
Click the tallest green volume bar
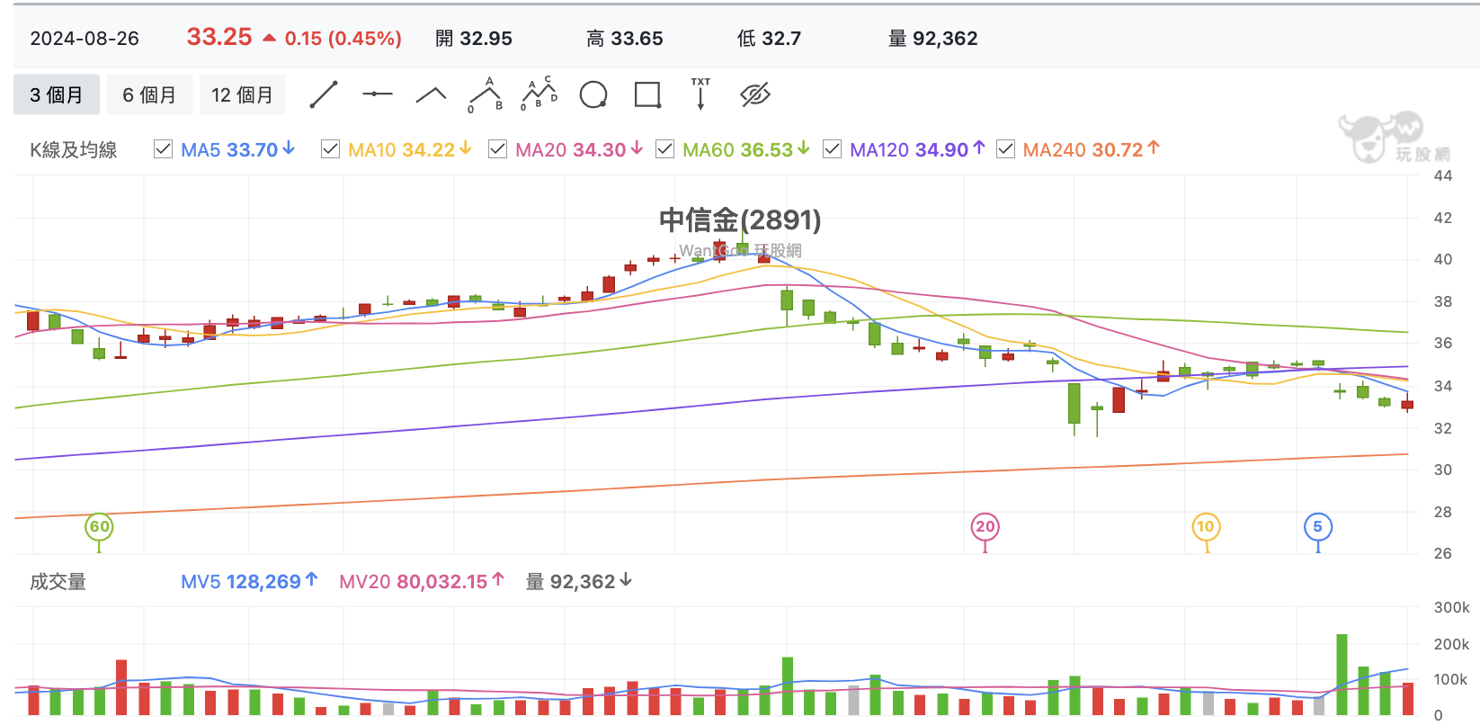[x=1342, y=675]
